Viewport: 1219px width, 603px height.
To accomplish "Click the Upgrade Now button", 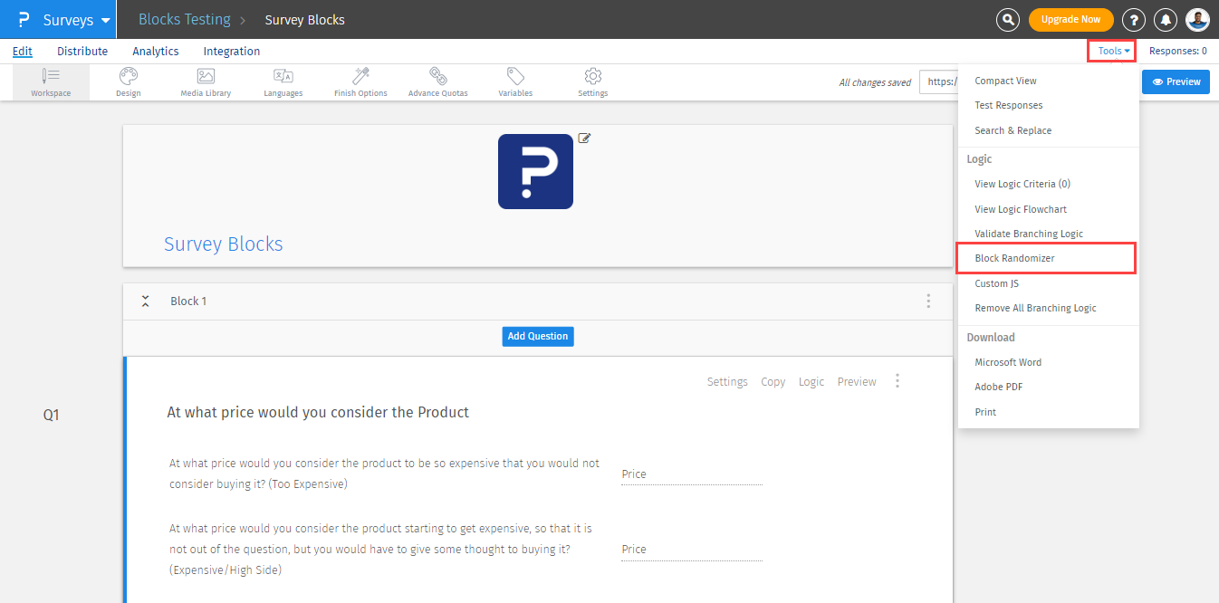I will tap(1070, 19).
